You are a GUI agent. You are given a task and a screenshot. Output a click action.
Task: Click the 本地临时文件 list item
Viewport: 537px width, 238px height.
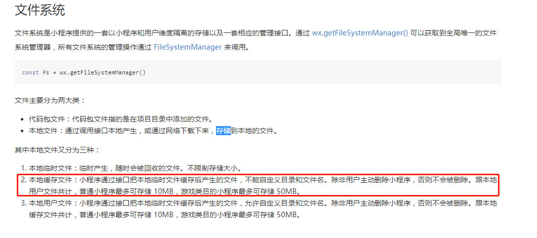tap(135, 168)
